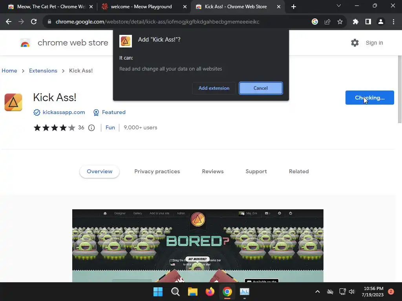Click Cancel in the dialog
402x301 pixels.
(x=261, y=88)
